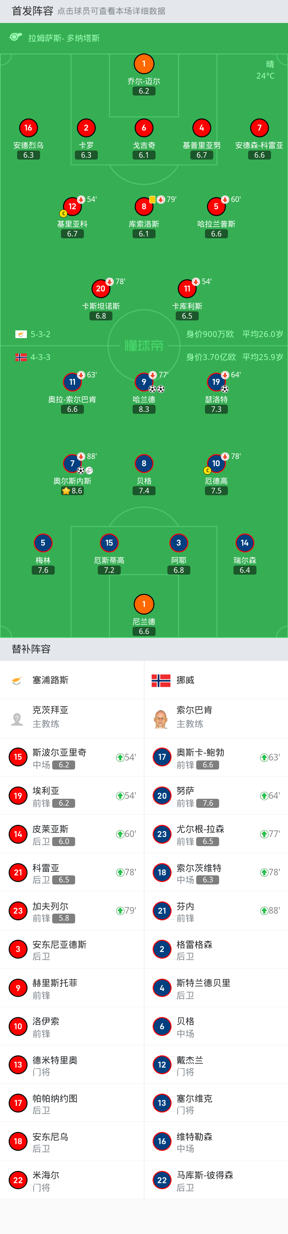
Task: Click the 4-3-3 formation label
Action: point(40,357)
